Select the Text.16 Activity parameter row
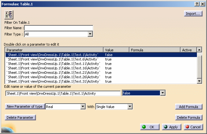 tap(53, 68)
